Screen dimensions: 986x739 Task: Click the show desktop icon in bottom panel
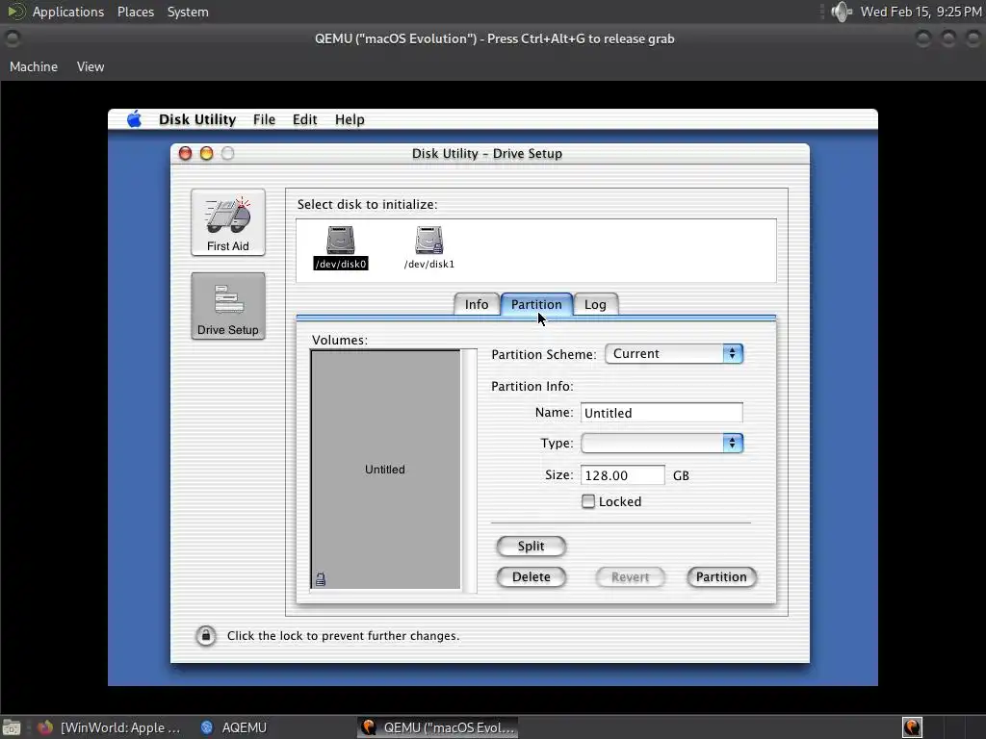(x=12, y=727)
